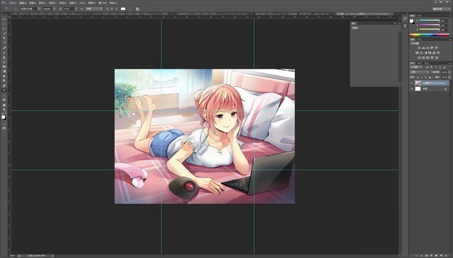Pick a color from the spectrum ramp
The width and height of the screenshot is (453, 258).
click(x=430, y=35)
